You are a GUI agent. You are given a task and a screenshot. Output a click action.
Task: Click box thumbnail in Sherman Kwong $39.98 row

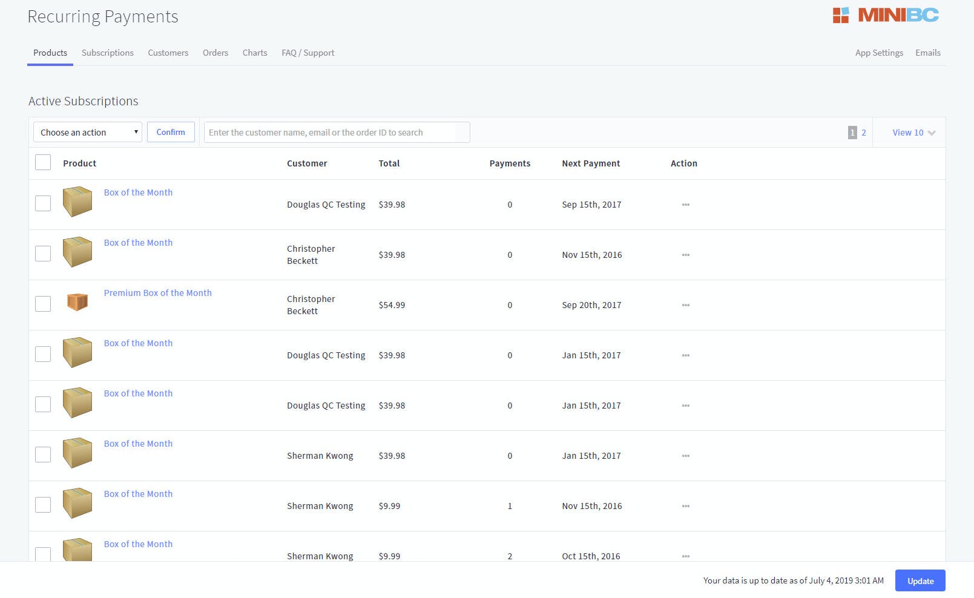(x=77, y=453)
